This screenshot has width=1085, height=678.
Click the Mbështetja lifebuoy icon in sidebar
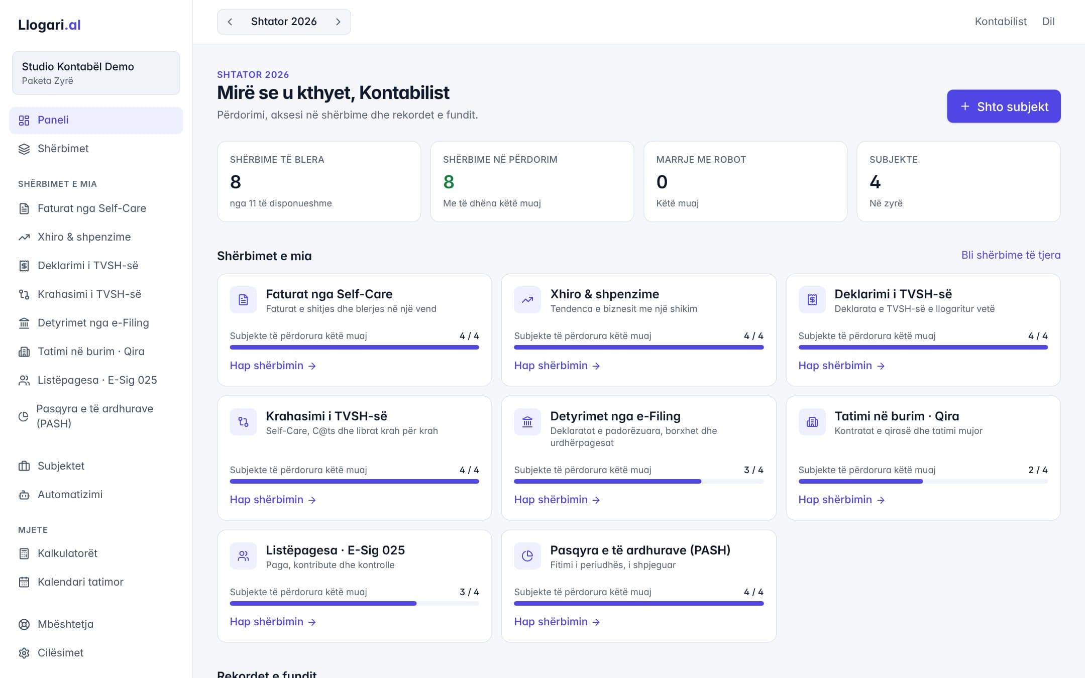point(24,624)
